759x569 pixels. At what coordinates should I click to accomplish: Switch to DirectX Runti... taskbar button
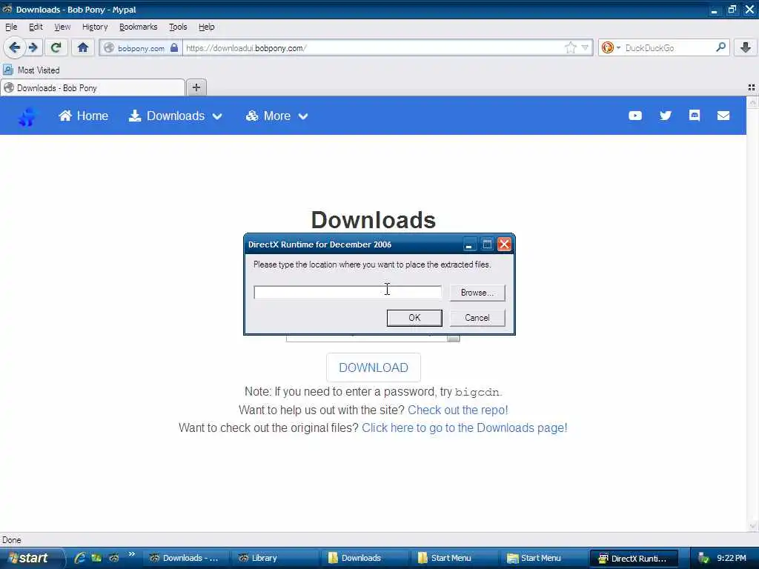[x=633, y=558]
